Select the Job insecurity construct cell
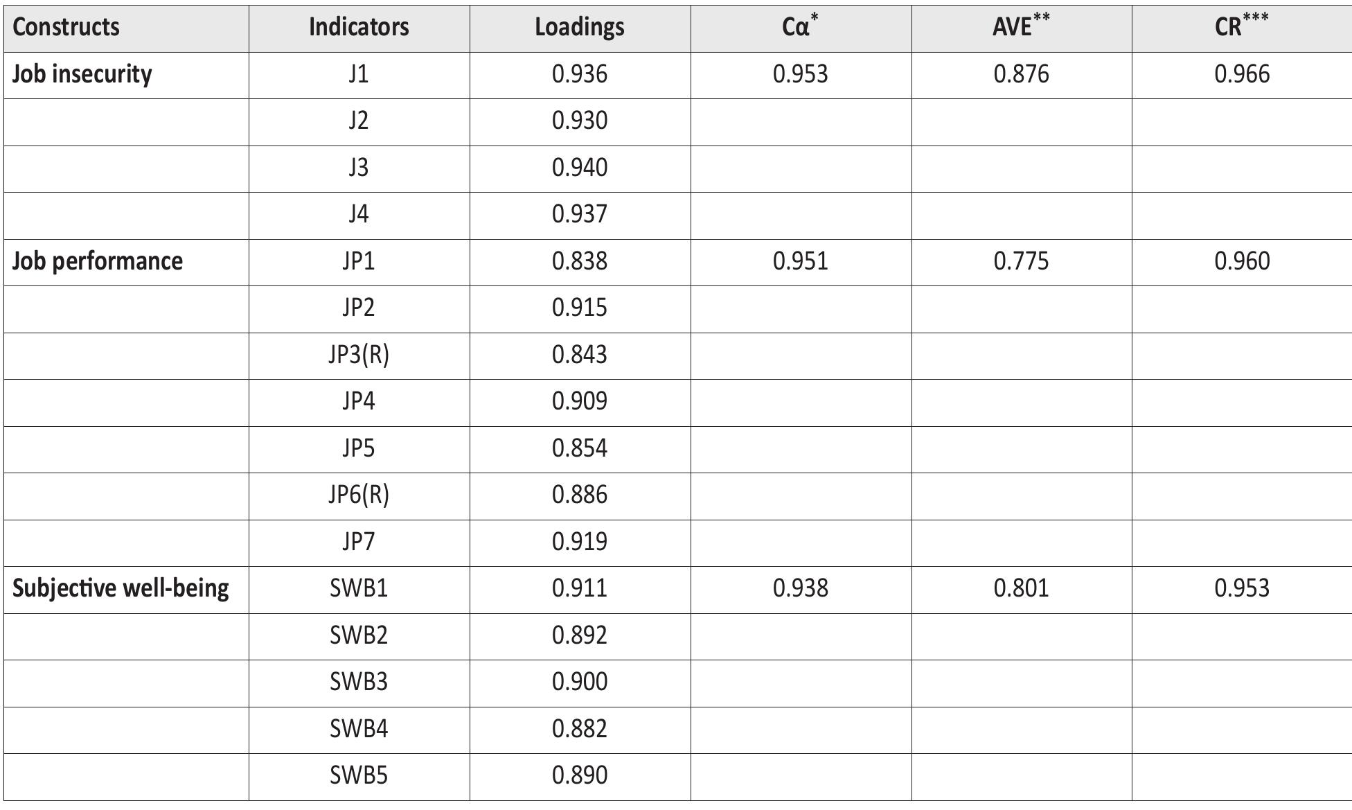 point(82,74)
